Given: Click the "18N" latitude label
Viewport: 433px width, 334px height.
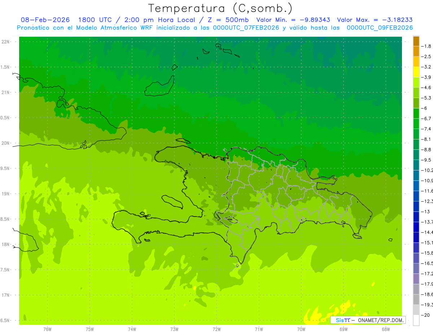Looking at the screenshot, I should point(5,244).
